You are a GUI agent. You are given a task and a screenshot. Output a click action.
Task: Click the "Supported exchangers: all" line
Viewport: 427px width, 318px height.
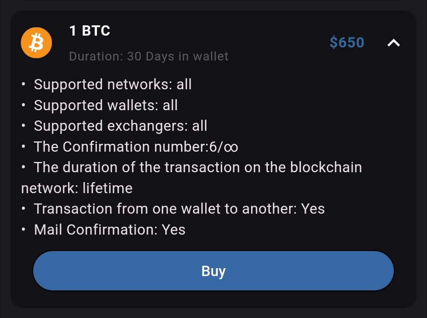pyautogui.click(x=121, y=126)
